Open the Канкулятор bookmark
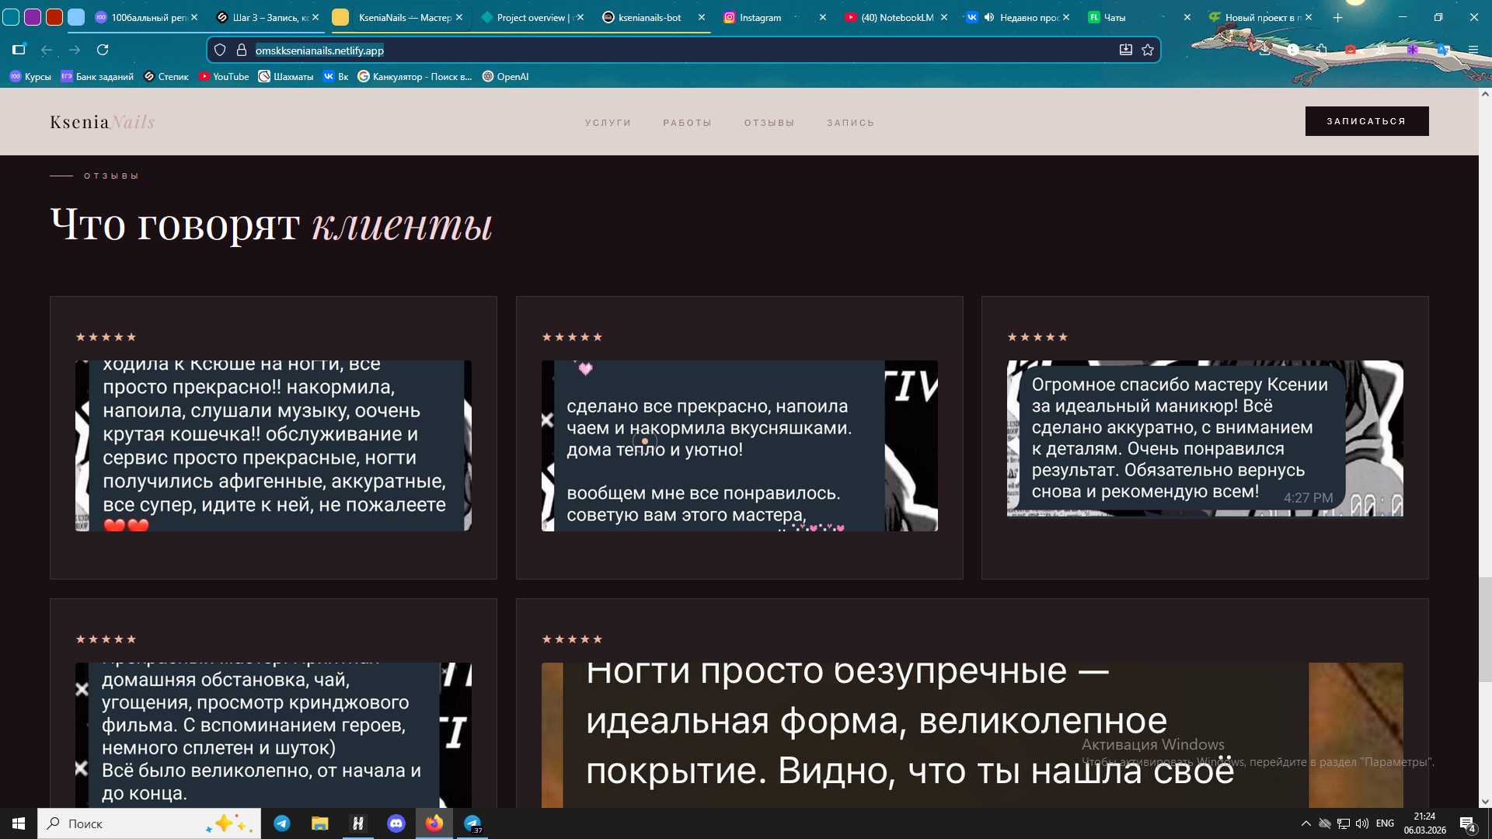The width and height of the screenshot is (1492, 839). pos(415,76)
